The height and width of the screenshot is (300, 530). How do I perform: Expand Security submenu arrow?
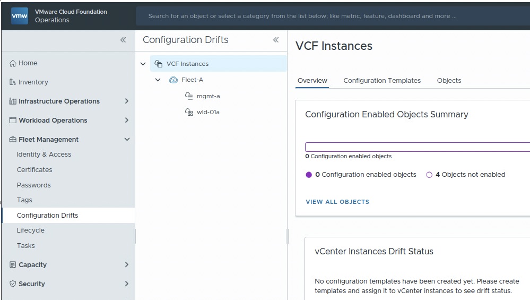click(126, 284)
